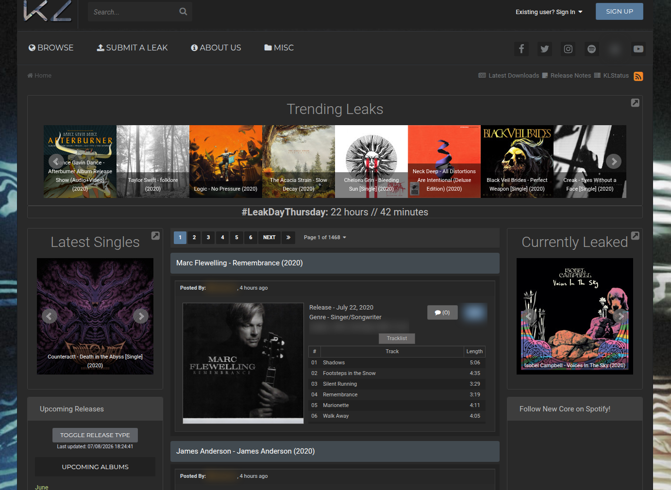
Task: Expand the Latest Singles panel icon
Action: click(x=155, y=236)
